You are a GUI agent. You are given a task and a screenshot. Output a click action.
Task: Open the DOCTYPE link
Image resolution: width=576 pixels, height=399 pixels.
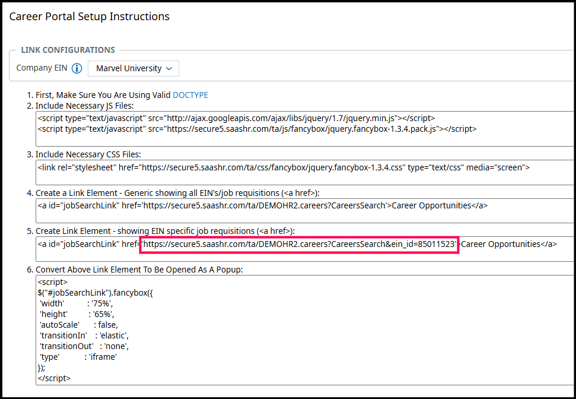190,95
